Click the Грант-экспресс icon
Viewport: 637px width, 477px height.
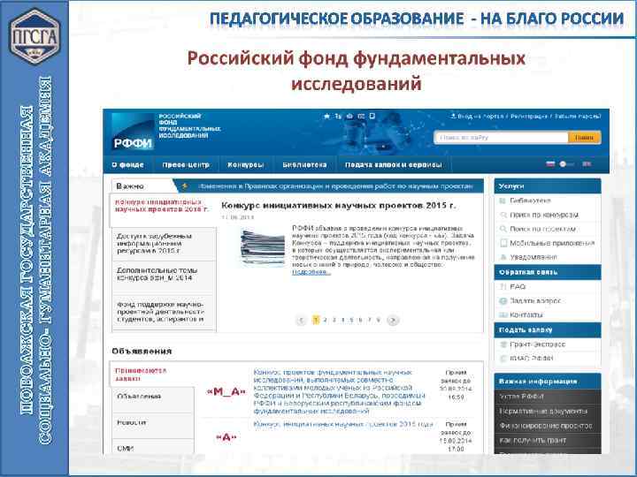coord(503,344)
